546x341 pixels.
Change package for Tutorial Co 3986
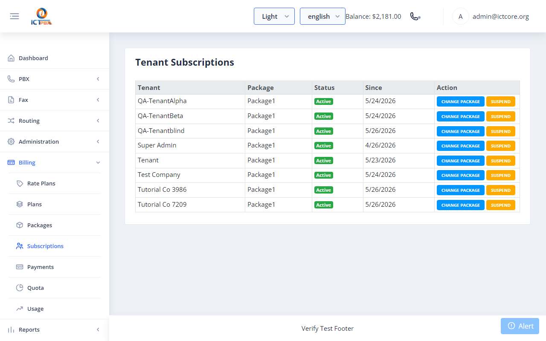461,190
